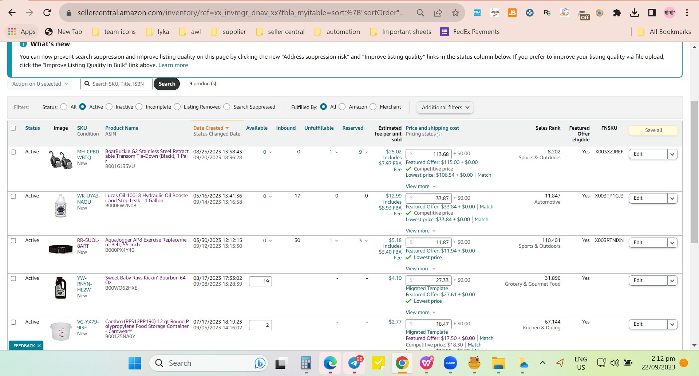The width and height of the screenshot is (699, 376).
Task: Click the Save all button
Action: coord(653,130)
